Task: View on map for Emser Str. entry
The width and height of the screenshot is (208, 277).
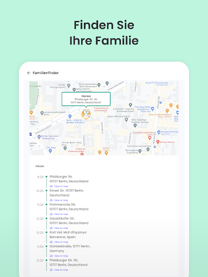Action: tap(61, 200)
